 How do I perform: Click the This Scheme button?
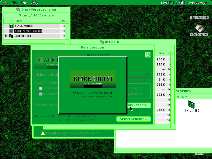(139, 105)
